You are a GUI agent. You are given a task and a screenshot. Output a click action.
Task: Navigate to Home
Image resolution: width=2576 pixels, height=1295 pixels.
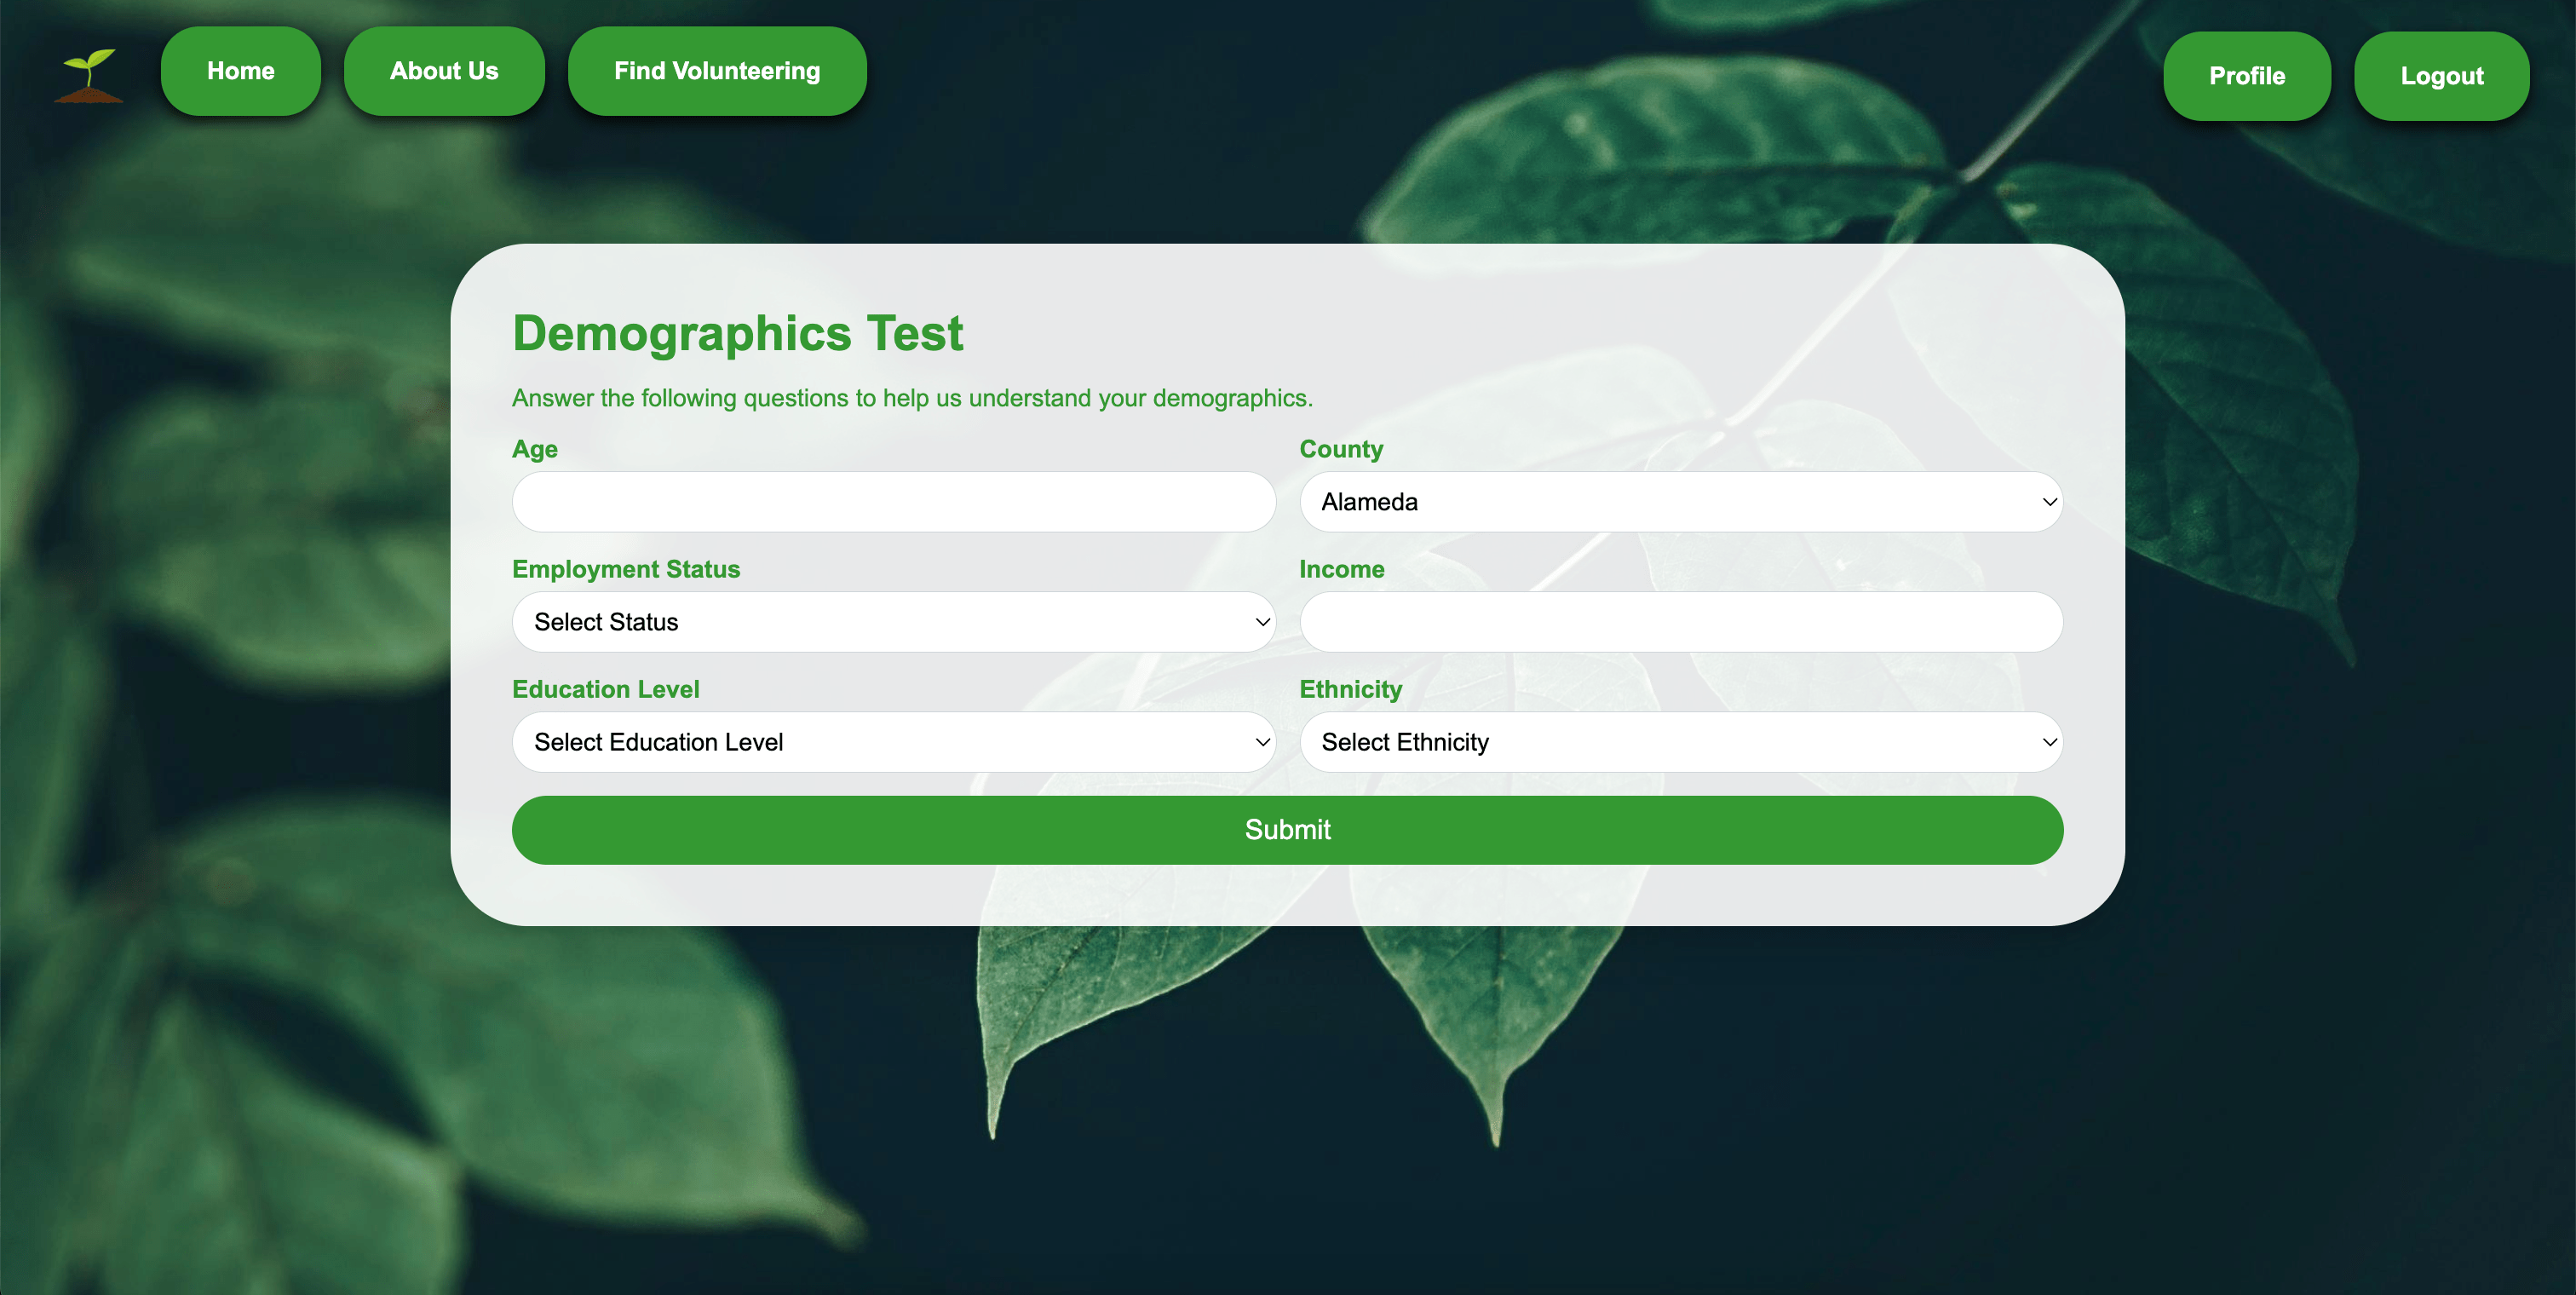(240, 70)
